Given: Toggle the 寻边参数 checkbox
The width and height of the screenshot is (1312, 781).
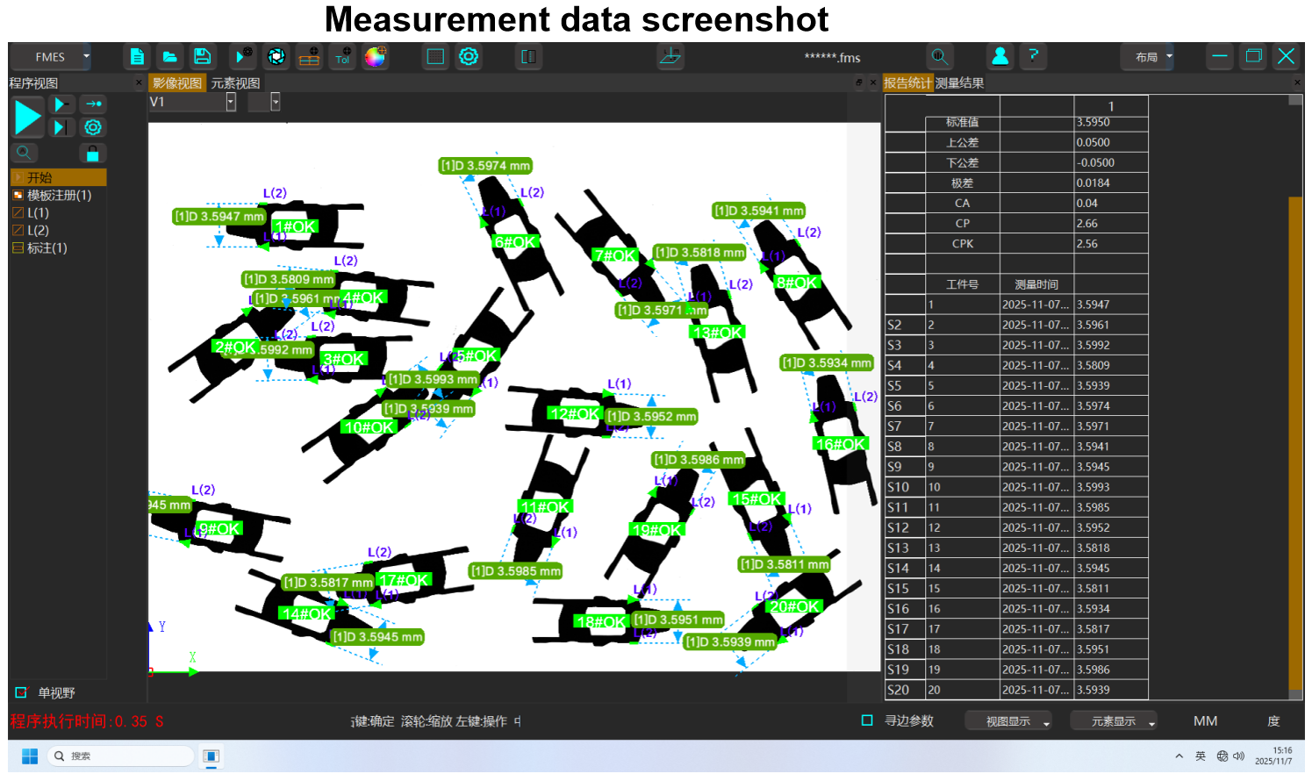Looking at the screenshot, I should point(867,720).
